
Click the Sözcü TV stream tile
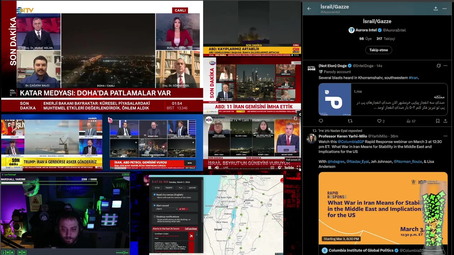click(252, 85)
